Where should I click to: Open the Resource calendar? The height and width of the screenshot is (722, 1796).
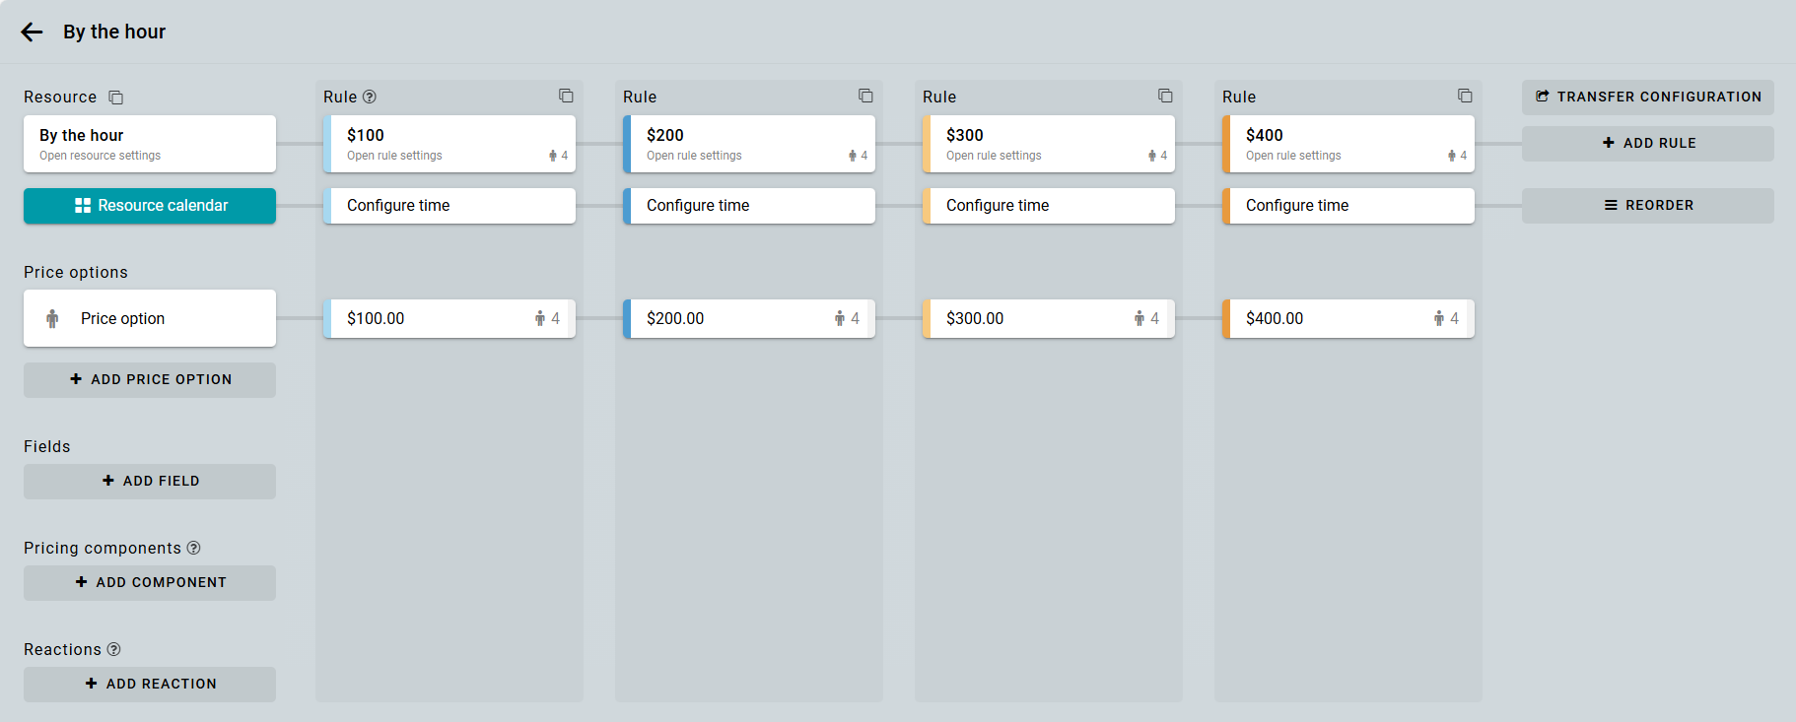click(150, 206)
